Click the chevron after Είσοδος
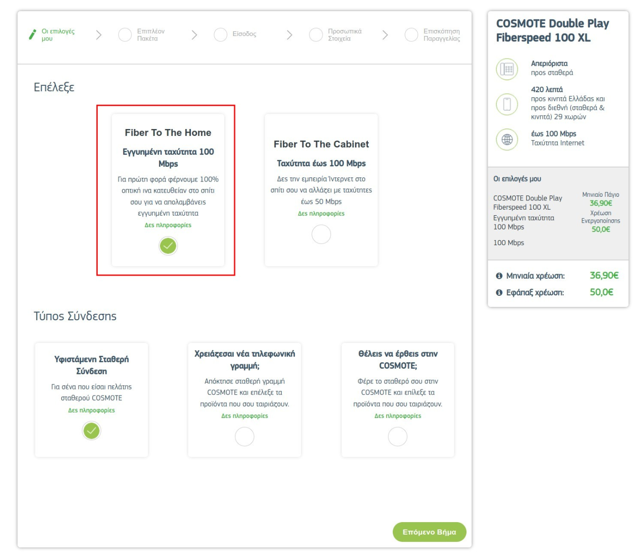The image size is (638, 553). pos(289,35)
